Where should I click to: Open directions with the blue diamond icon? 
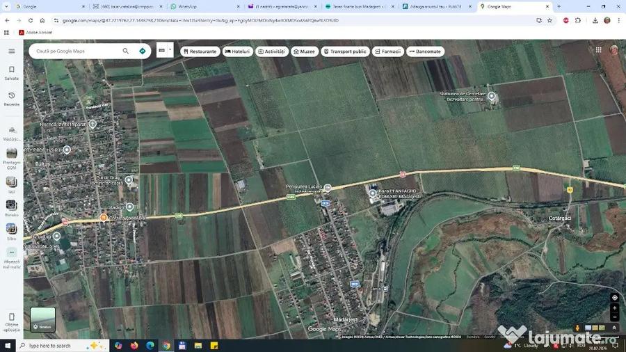click(x=143, y=51)
